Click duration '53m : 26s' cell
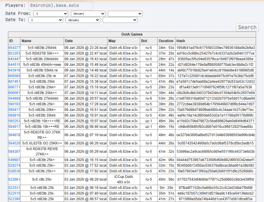The width and height of the screenshot is (264, 202). click(x=166, y=99)
